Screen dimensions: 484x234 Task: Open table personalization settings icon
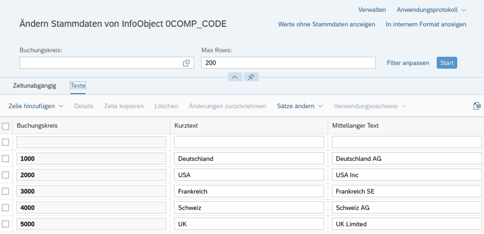(x=477, y=106)
